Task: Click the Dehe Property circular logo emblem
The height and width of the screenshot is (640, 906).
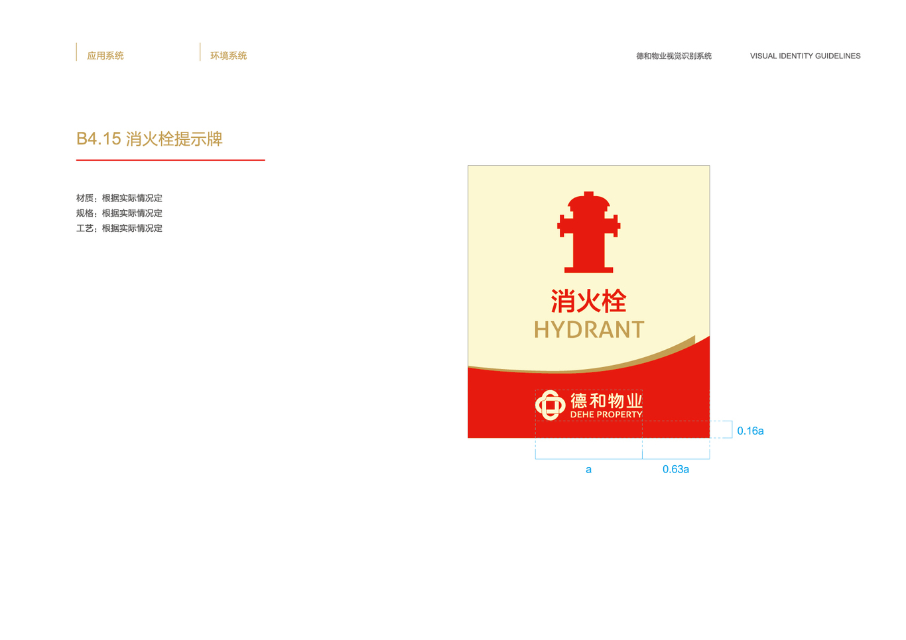Action: pyautogui.click(x=550, y=405)
